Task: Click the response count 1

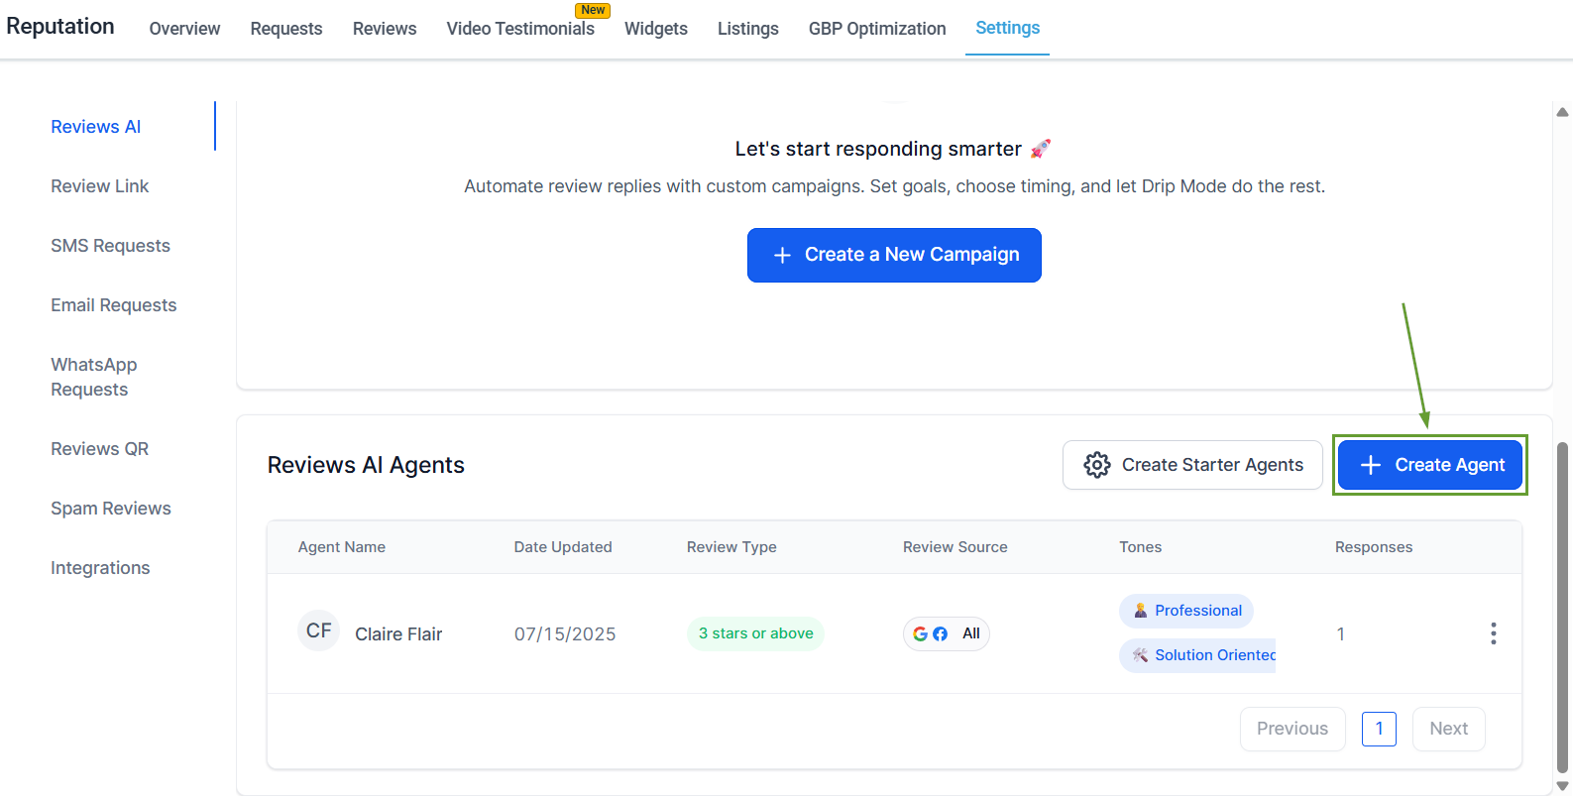Action: [x=1341, y=634]
